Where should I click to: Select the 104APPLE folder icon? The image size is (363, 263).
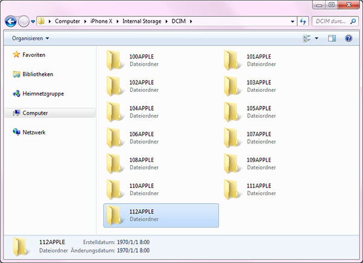point(114,112)
